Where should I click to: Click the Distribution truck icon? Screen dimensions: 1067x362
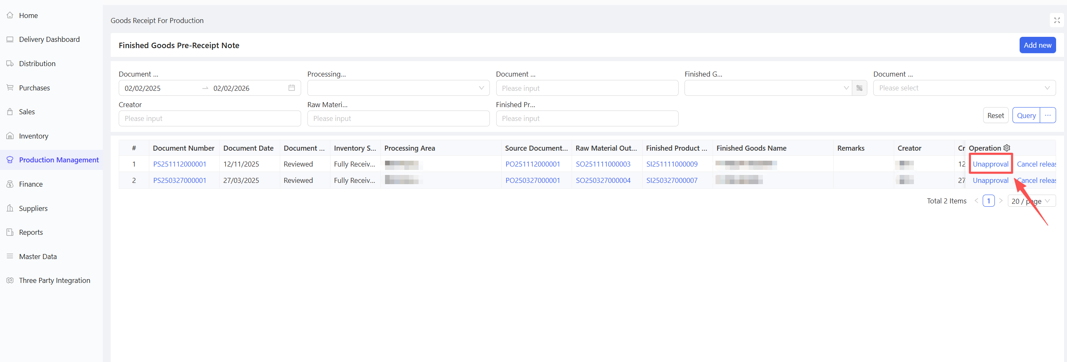(10, 64)
